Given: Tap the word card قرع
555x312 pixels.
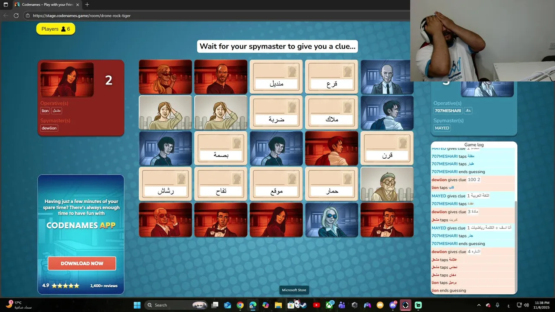Looking at the screenshot, I should point(332,77).
